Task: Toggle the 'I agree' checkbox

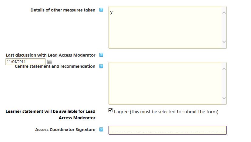Action: [110, 110]
